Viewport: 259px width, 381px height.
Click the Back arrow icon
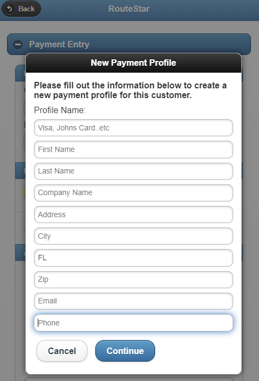point(10,9)
